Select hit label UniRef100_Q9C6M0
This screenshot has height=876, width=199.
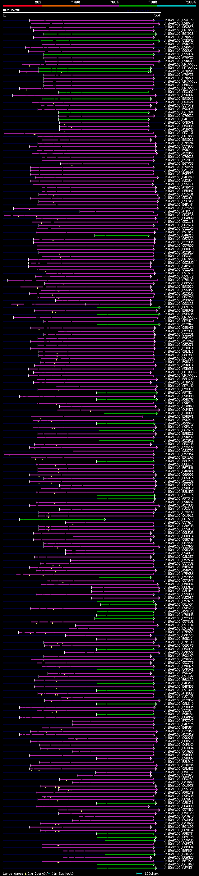[178, 738]
